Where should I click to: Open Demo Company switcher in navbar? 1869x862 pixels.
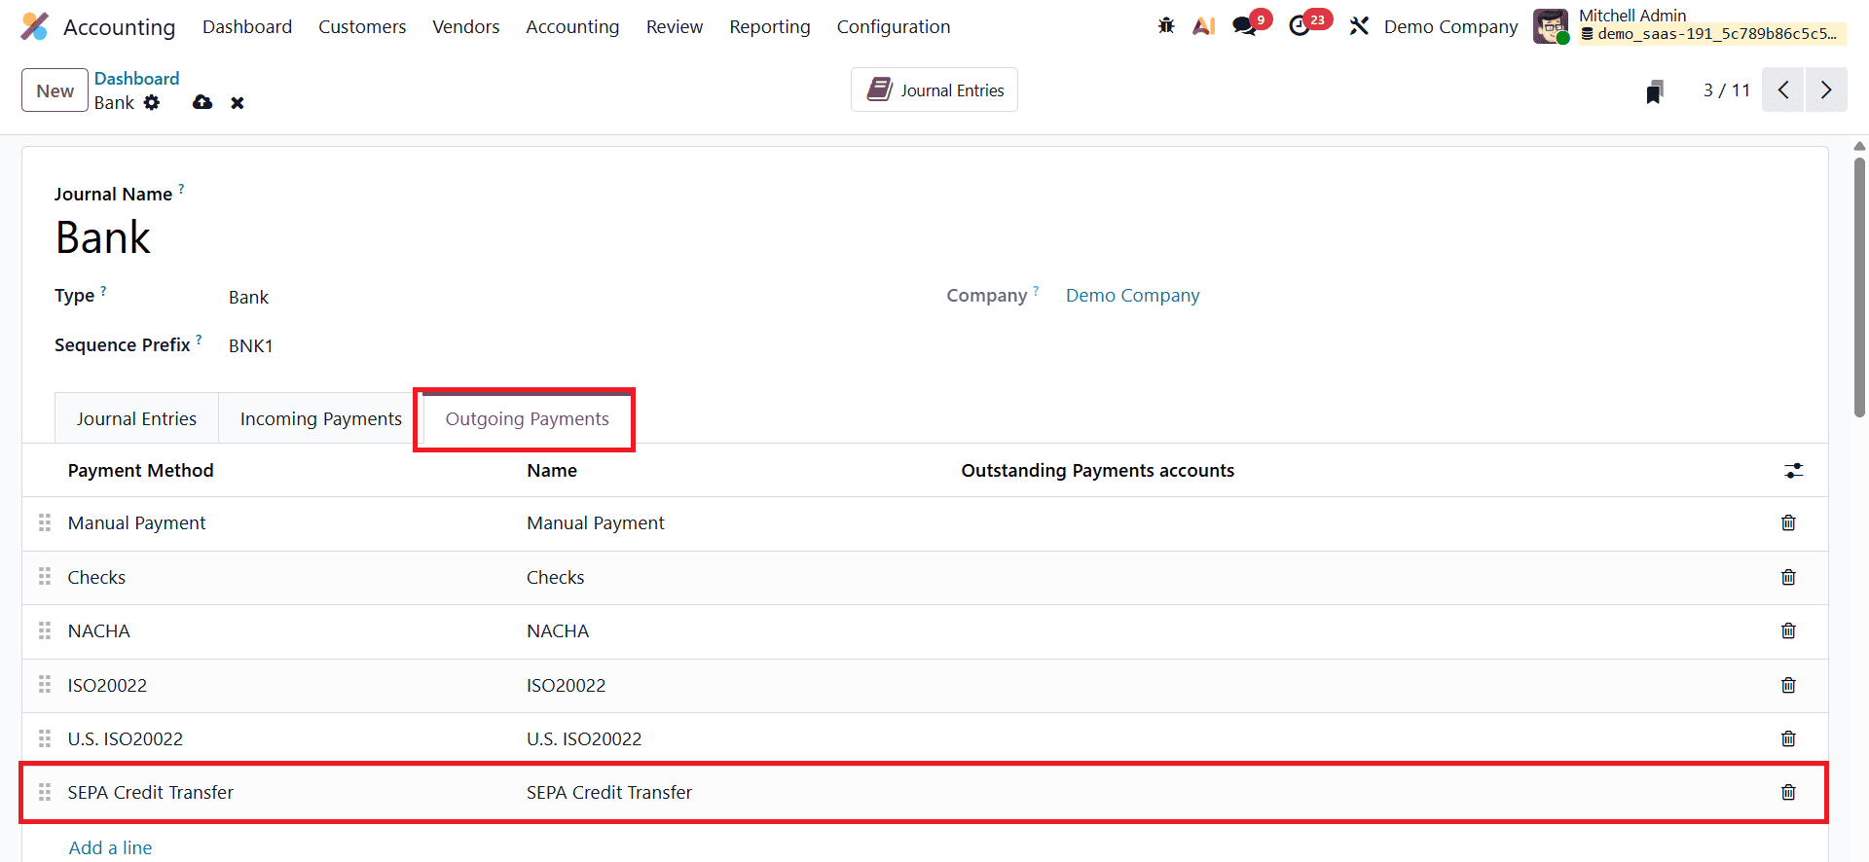tap(1450, 26)
